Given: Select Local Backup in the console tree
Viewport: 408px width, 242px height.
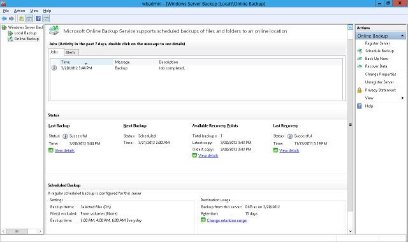Looking at the screenshot, I should 25,33.
